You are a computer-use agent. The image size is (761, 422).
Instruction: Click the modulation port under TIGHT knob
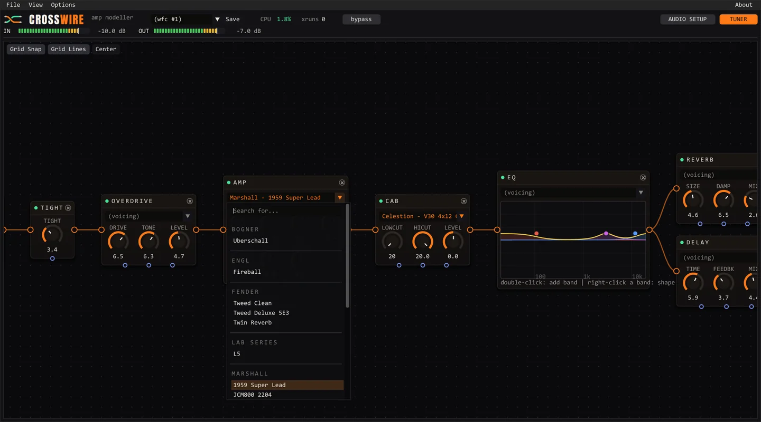click(52, 258)
